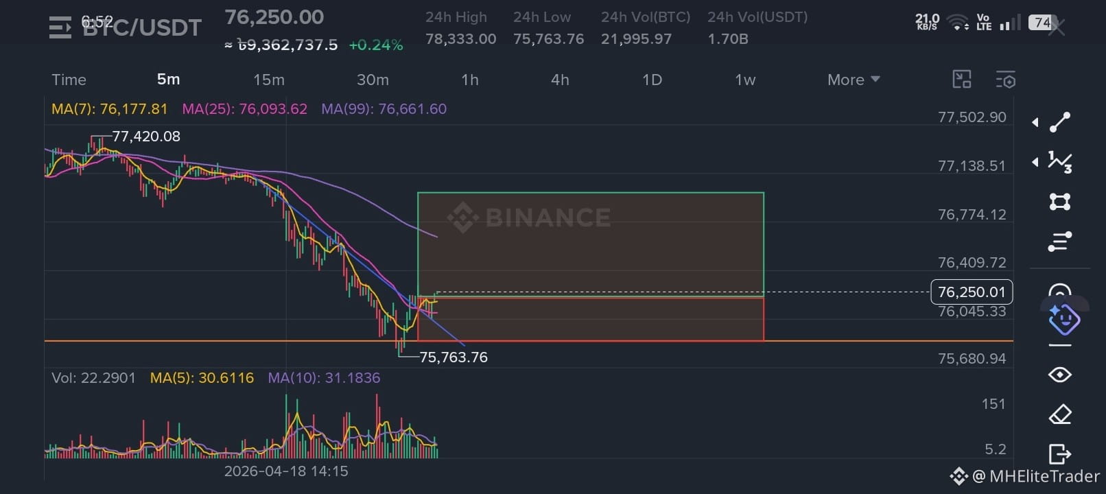Select the green take-profit zone of the position
The image size is (1106, 494).
pyautogui.click(x=591, y=244)
